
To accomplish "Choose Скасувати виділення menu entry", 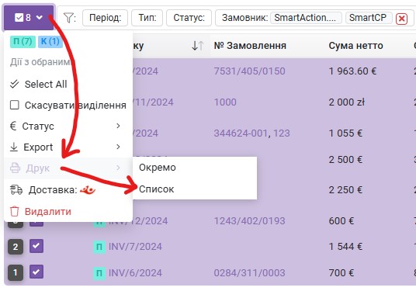I will coord(68,105).
